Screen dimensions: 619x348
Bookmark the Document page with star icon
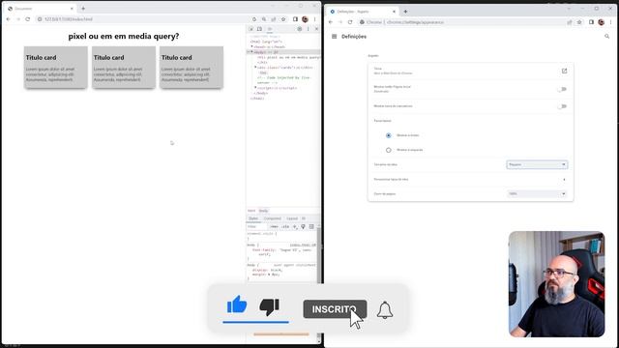click(x=283, y=19)
